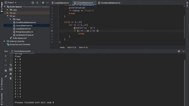Click first for(i in 0..3) breadcrumb
Screen dimensions: 189x106
[71, 47]
